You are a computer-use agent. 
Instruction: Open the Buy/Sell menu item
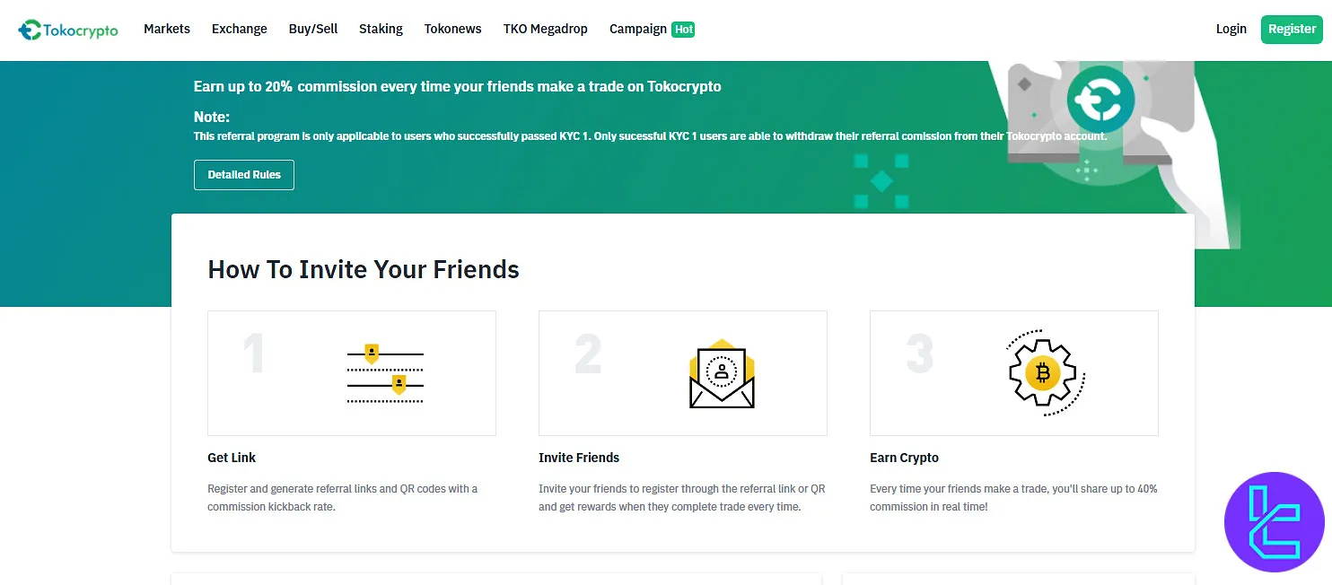[313, 29]
